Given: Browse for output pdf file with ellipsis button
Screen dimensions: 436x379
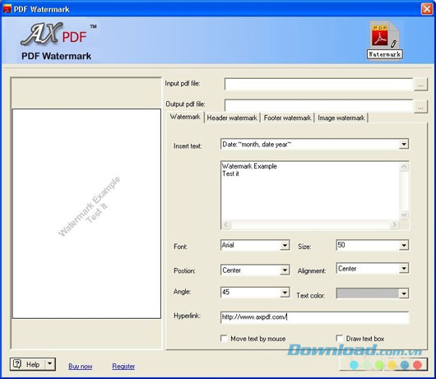Looking at the screenshot, I should [x=420, y=107].
